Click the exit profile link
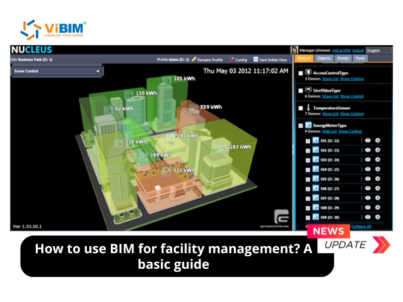The width and height of the screenshot is (403, 302). tap(342, 51)
